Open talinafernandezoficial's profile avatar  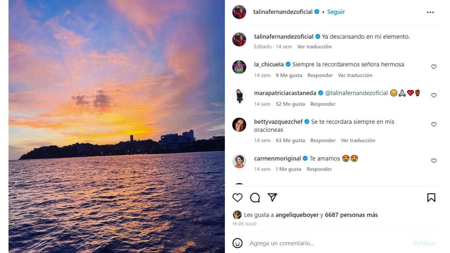pos(239,12)
